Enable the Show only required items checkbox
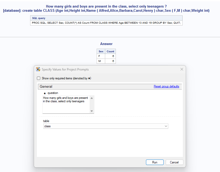Image resolution: width=220 pixels, height=172 pixels. [x=38, y=78]
